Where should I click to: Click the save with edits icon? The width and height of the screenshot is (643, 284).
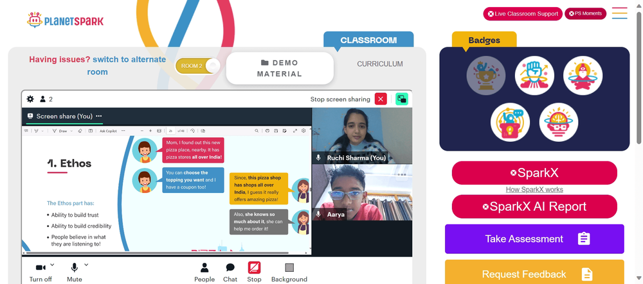284,131
